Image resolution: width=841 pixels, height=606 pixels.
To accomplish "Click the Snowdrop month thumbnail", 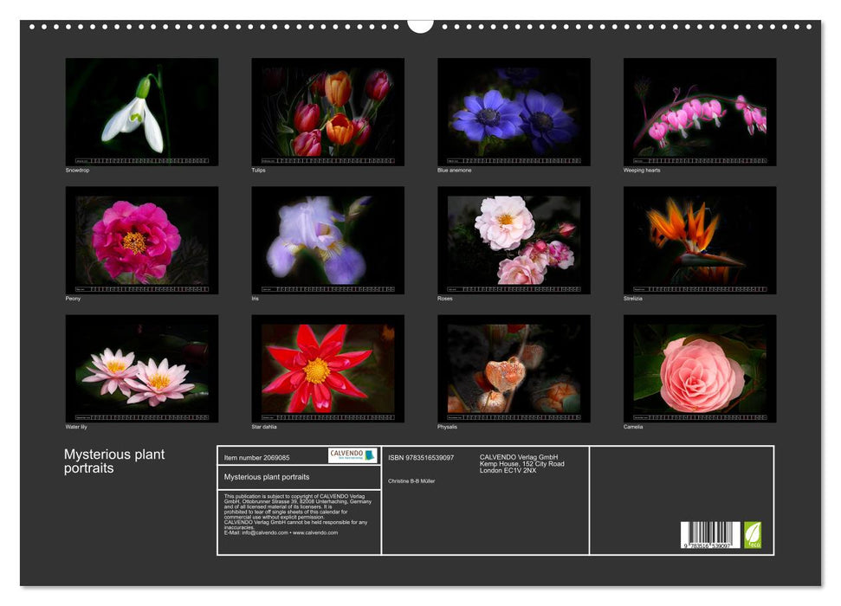I will (x=143, y=111).
